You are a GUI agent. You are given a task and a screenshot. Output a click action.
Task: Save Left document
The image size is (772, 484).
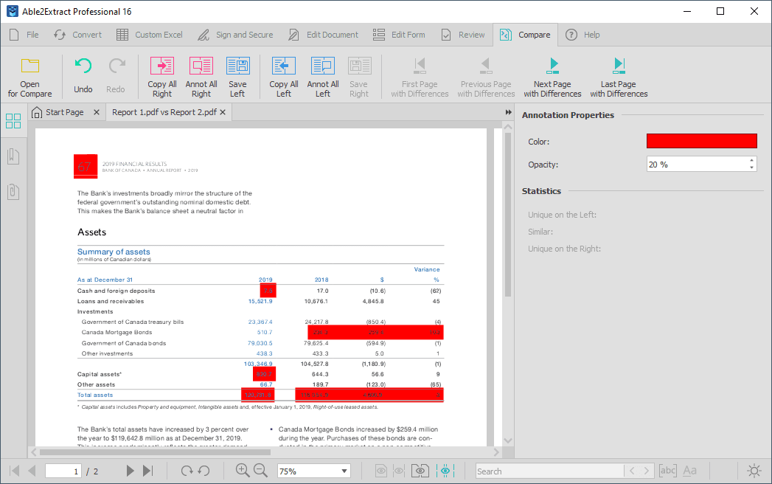pos(237,77)
